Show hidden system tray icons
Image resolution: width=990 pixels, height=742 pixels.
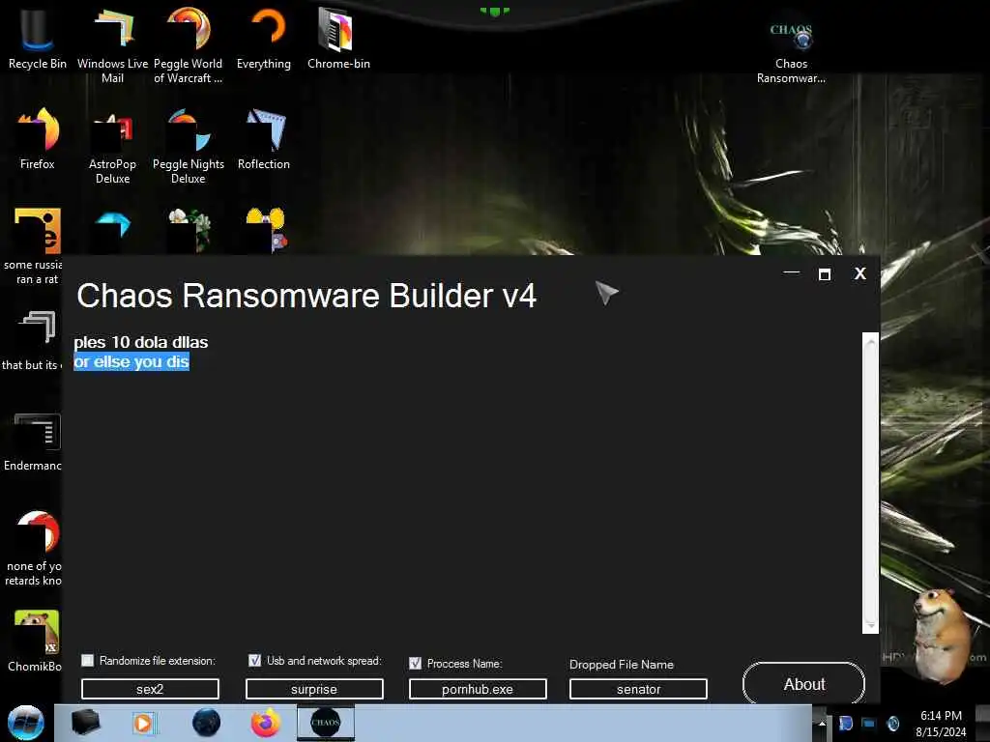pyautogui.click(x=822, y=724)
